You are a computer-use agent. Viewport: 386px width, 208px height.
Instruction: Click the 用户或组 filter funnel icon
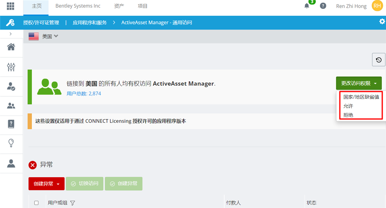(x=73, y=203)
